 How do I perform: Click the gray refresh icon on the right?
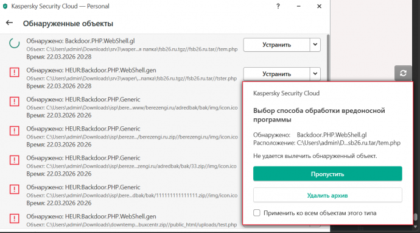(x=403, y=73)
